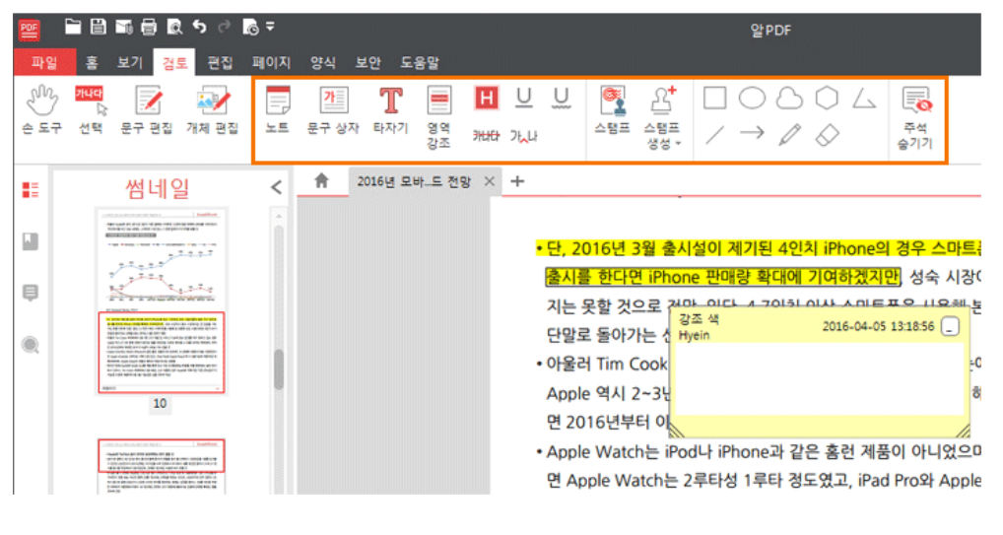
Task: Select the 영역 강조 area highlight tool
Action: point(438,117)
